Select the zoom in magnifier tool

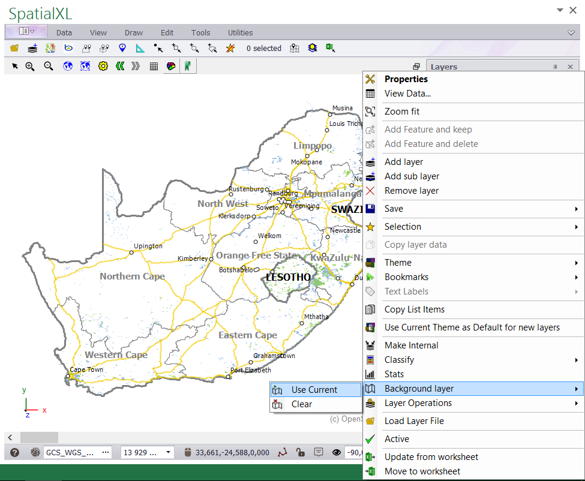[29, 67]
